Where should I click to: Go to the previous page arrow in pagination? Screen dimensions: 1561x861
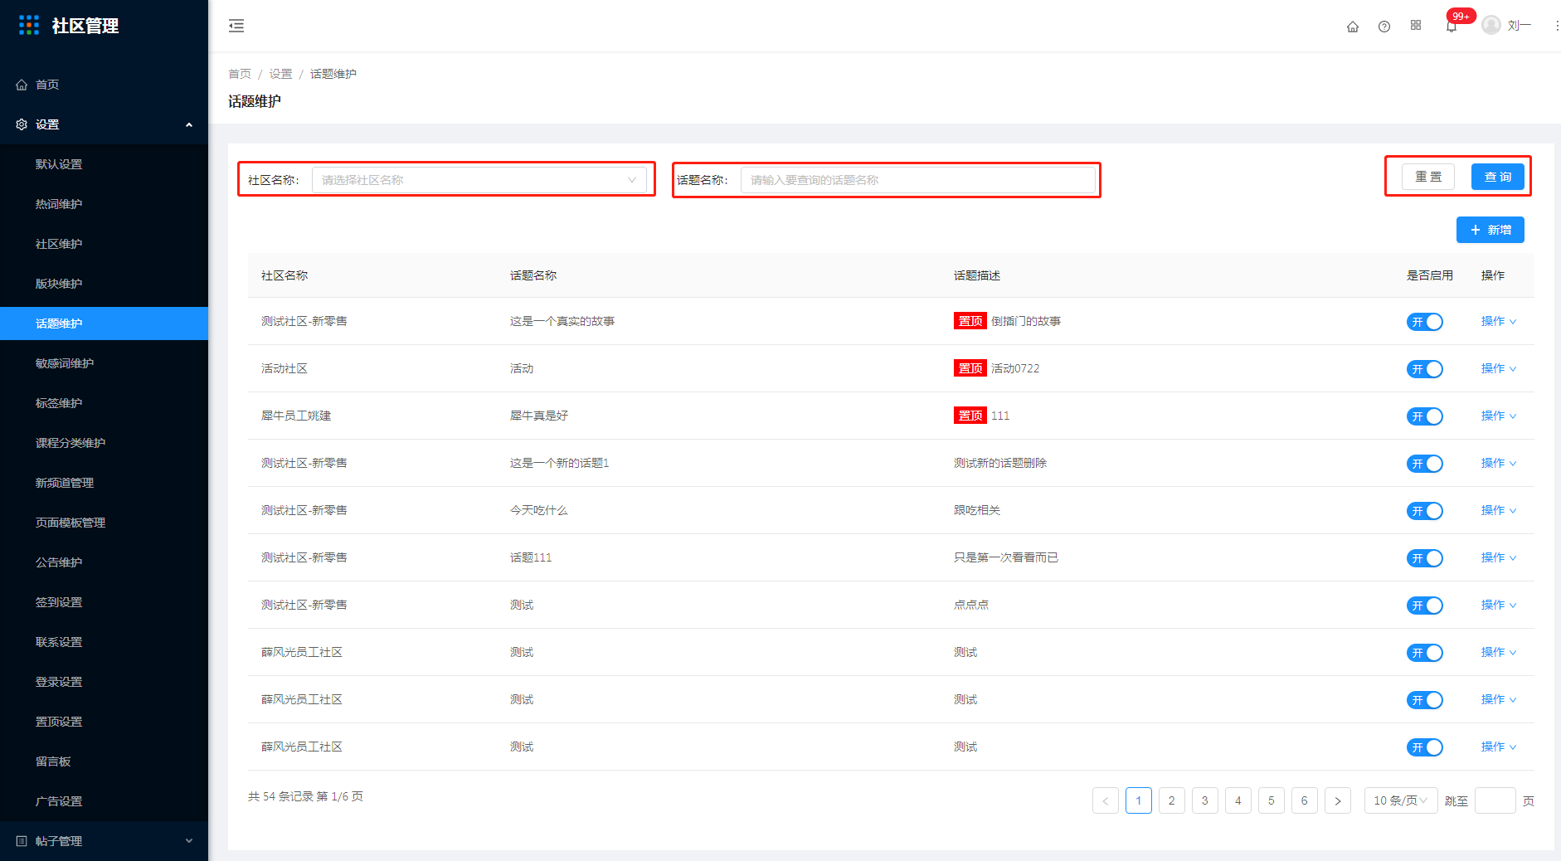coord(1106,800)
